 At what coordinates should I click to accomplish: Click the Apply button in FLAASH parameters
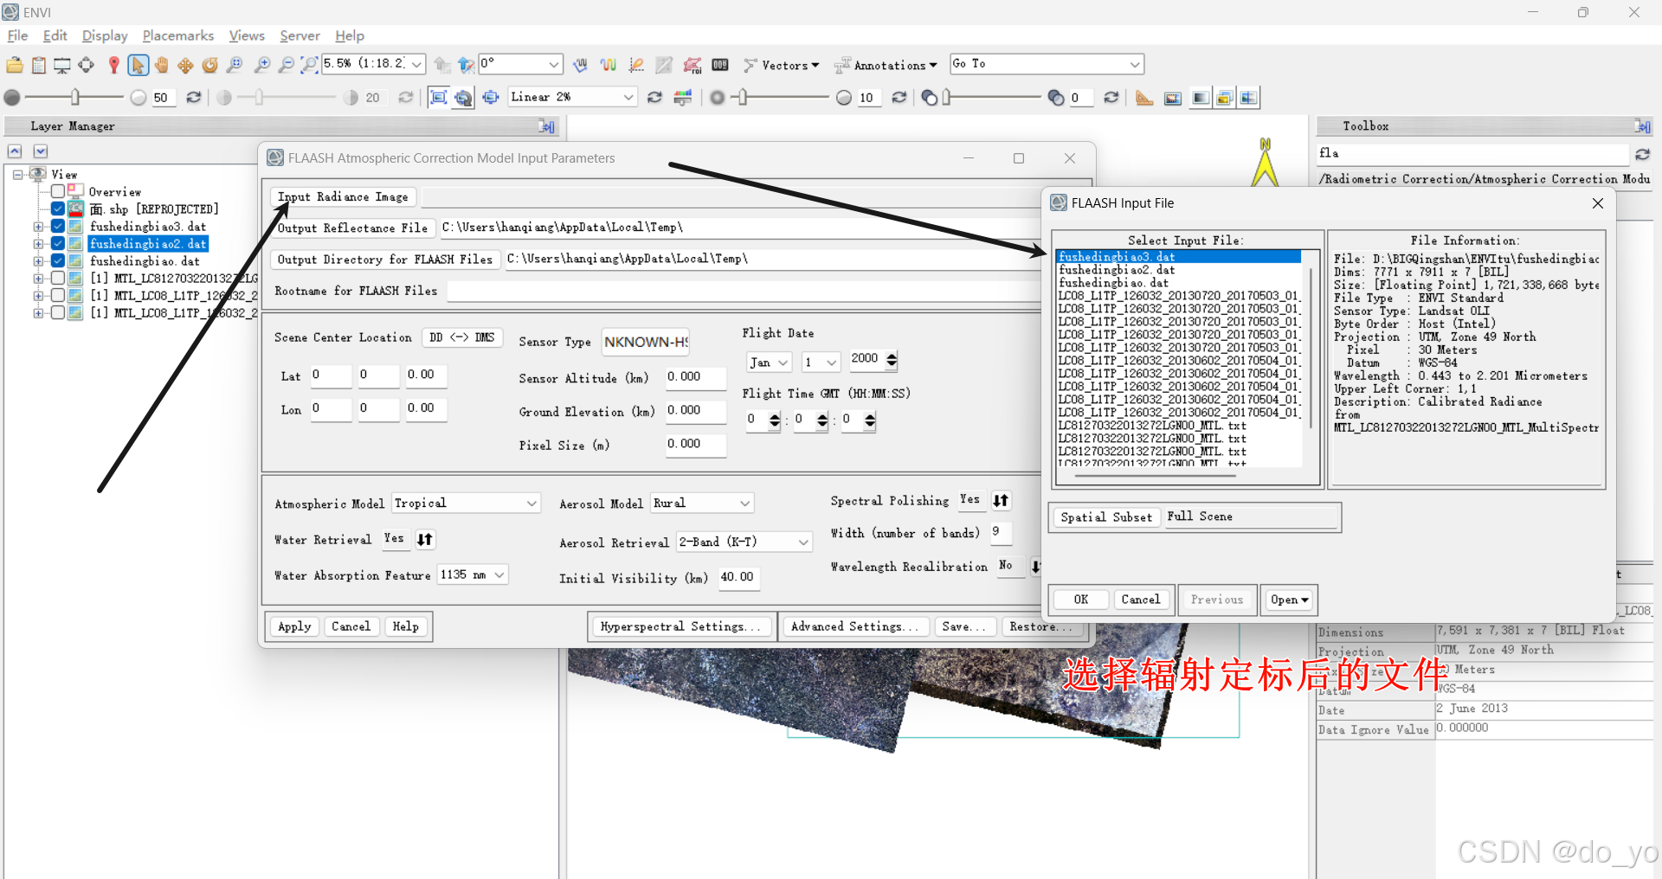294,626
